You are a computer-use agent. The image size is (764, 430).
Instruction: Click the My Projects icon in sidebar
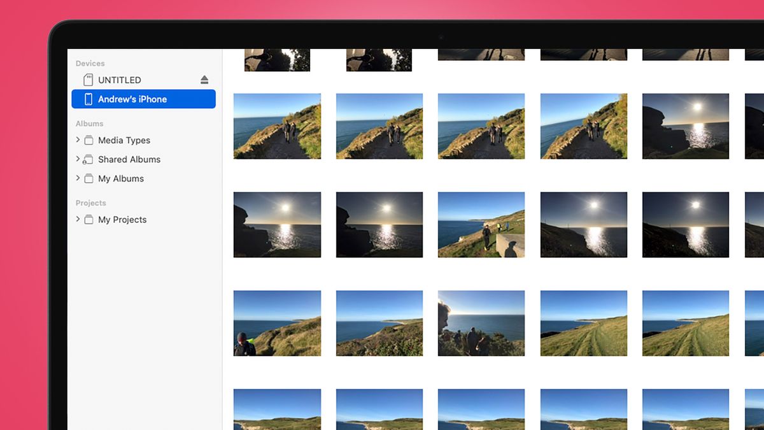pos(88,219)
